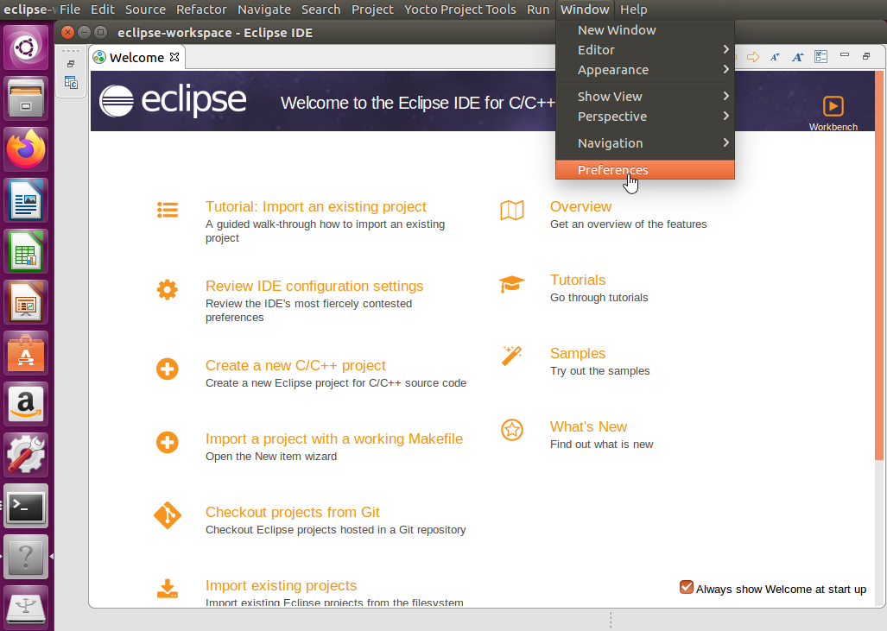Maximize the Welcome view panel
Screen dimensions: 887x631
(x=866, y=56)
